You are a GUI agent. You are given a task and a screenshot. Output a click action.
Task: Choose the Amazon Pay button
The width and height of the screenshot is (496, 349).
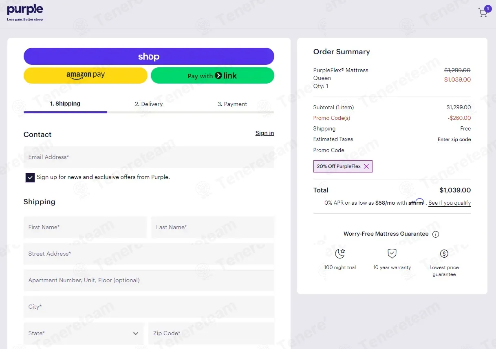point(86,75)
